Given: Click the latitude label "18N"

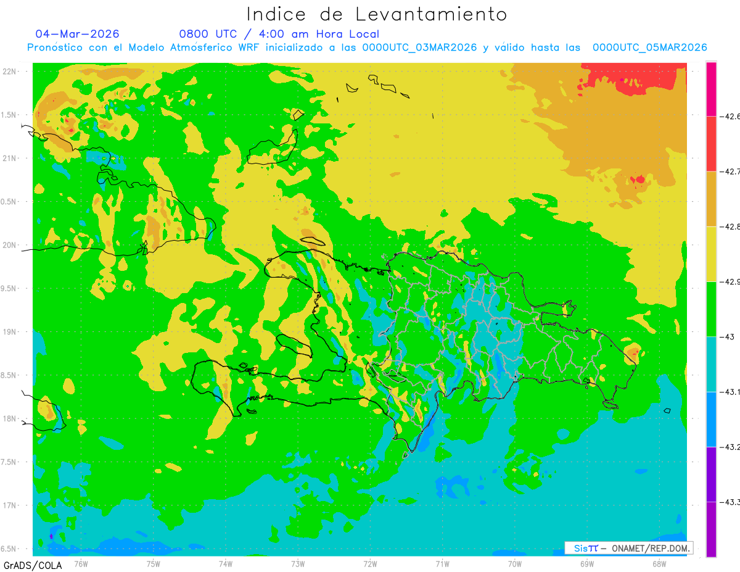Looking at the screenshot, I should [10, 418].
